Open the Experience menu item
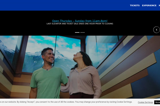The width and height of the screenshot is (160, 106). [x=149, y=5]
